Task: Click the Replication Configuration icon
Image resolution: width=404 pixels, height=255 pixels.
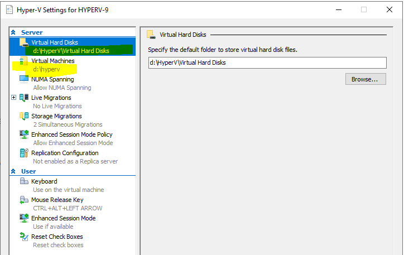Action: tap(24, 153)
